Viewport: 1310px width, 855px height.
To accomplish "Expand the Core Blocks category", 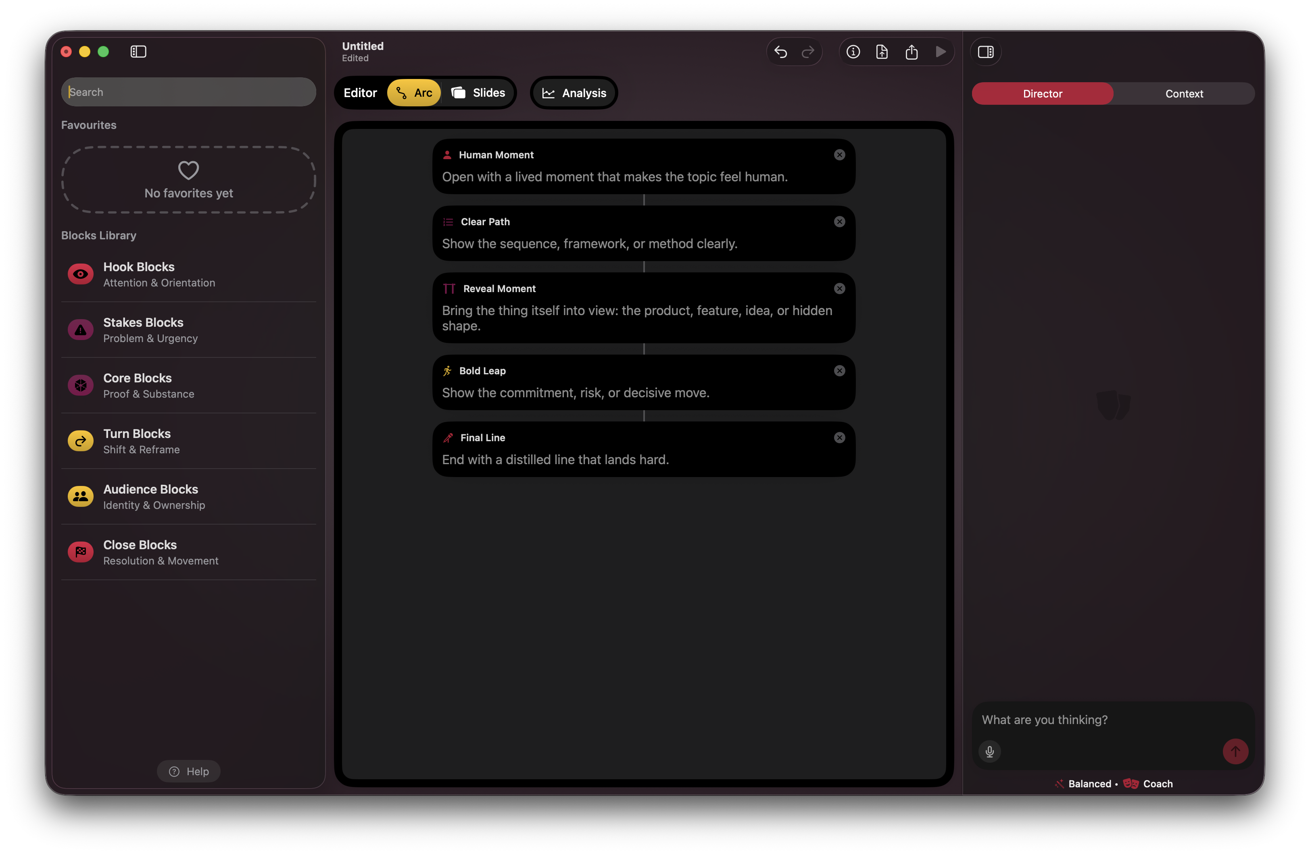I will 188,386.
